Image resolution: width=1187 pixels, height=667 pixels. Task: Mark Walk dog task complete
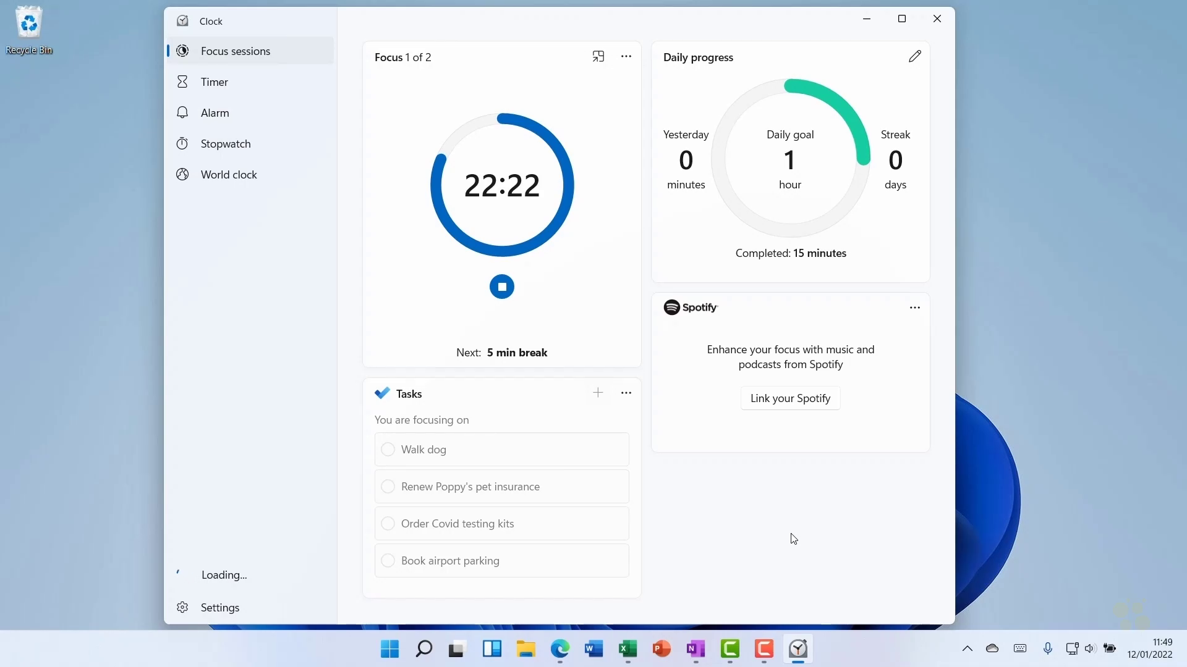coord(388,450)
